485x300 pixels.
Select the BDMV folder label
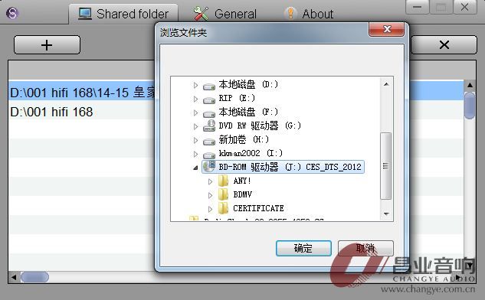click(242, 194)
